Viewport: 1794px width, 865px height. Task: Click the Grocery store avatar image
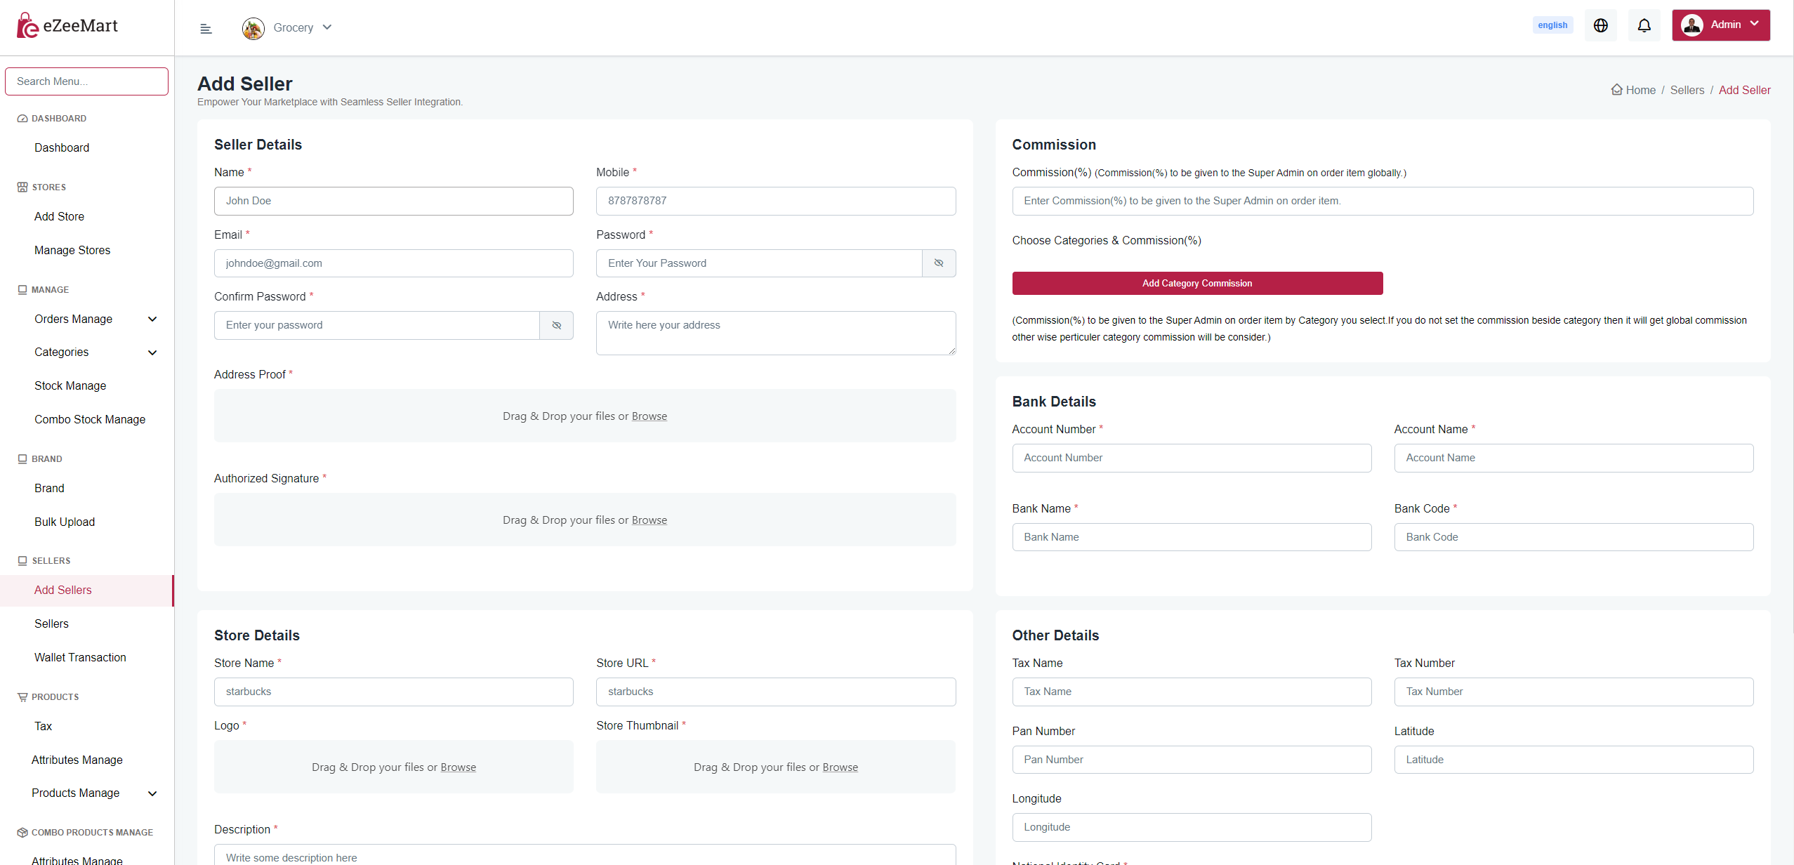[x=253, y=28]
